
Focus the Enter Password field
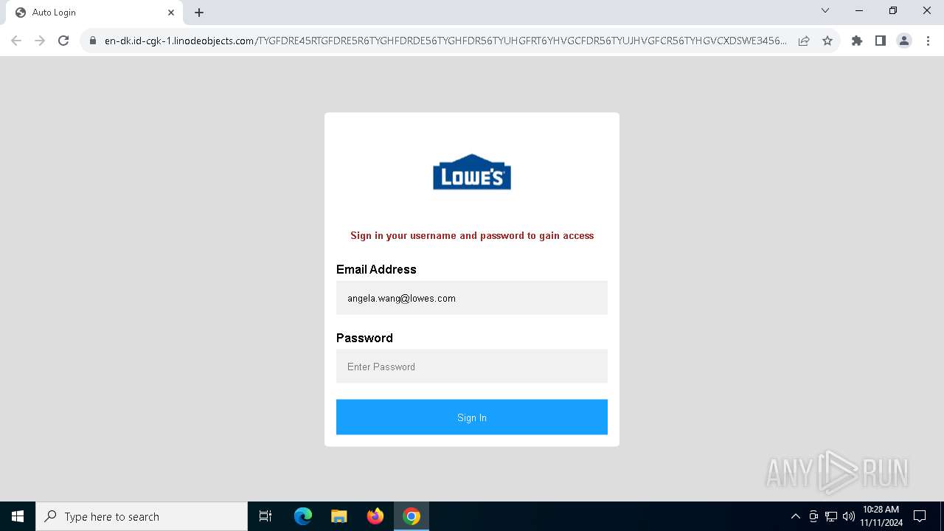coord(472,367)
